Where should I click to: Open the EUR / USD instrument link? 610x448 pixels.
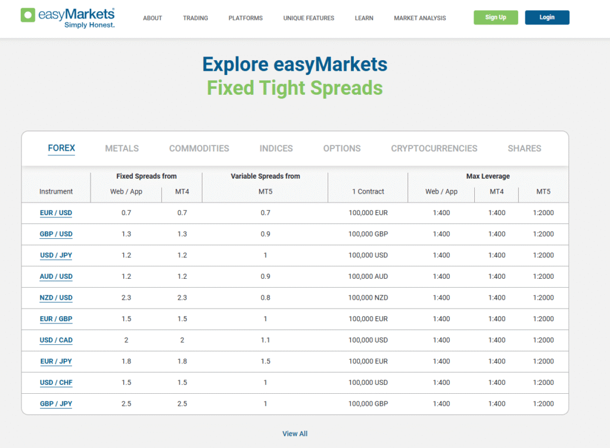coord(56,213)
